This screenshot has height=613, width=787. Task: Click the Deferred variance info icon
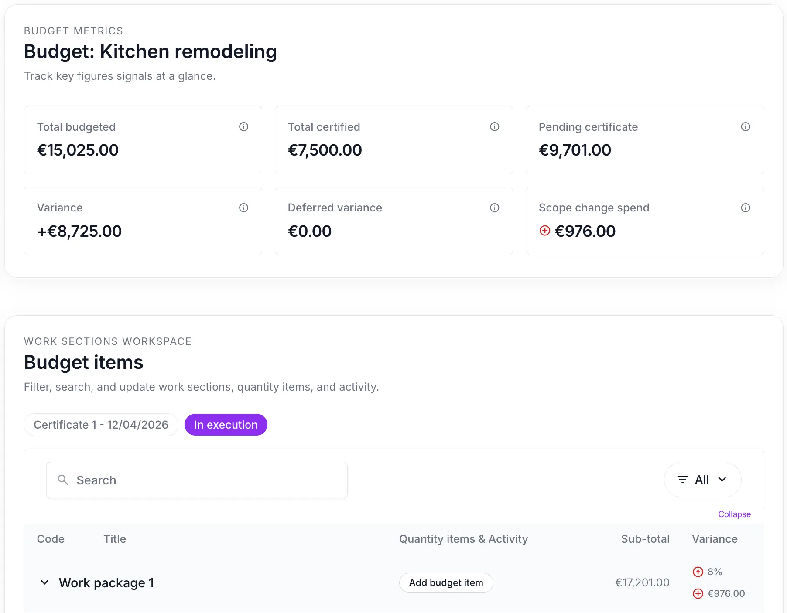coord(494,208)
